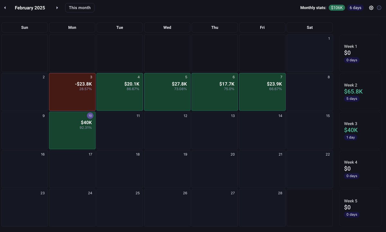
Task: Open Feb 10 day with $40K
Action: click(x=72, y=130)
